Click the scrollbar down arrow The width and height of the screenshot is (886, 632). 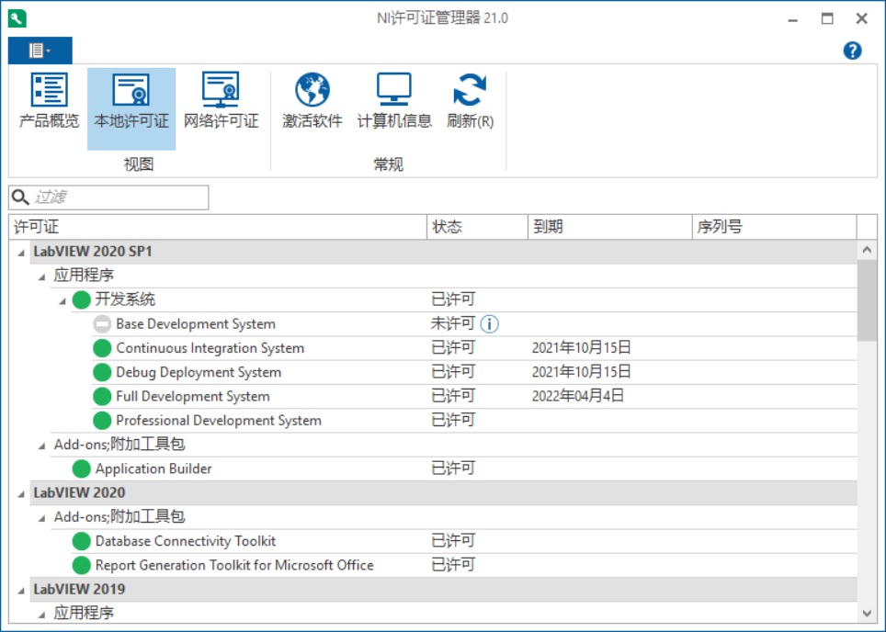(867, 614)
